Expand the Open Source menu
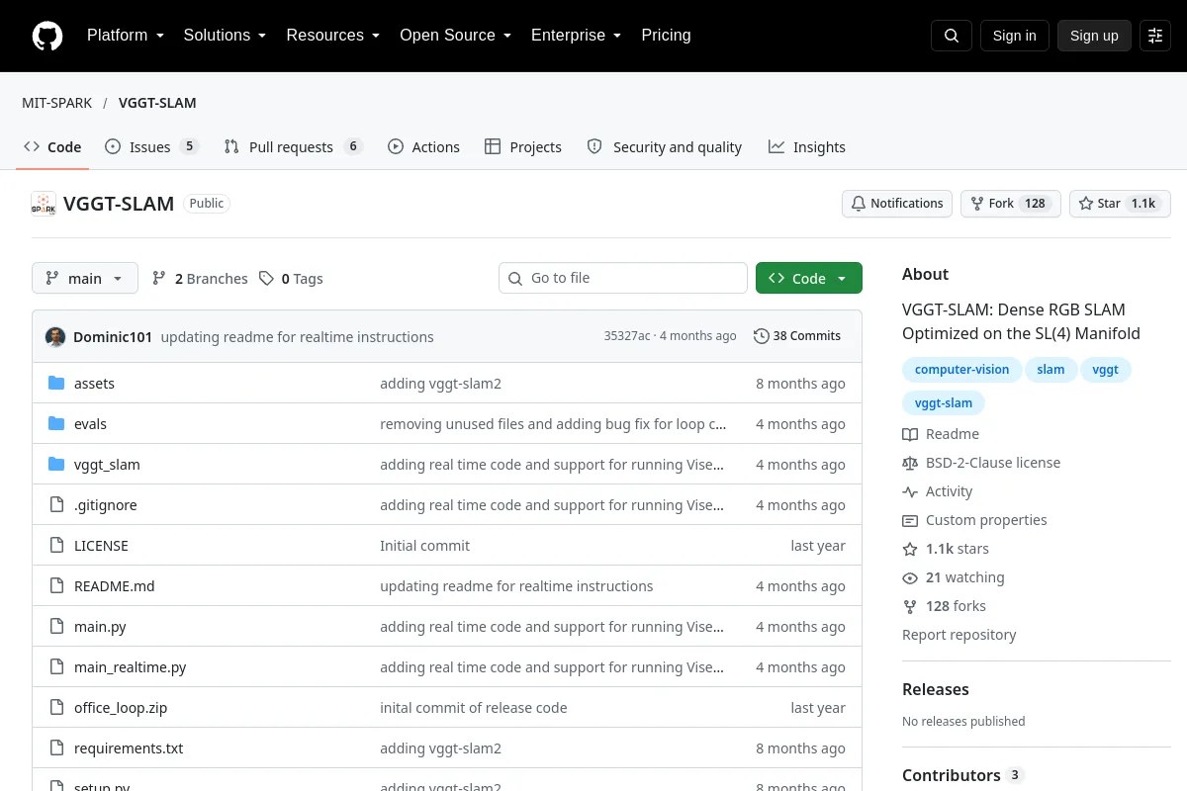Image resolution: width=1187 pixels, height=791 pixels. [456, 36]
